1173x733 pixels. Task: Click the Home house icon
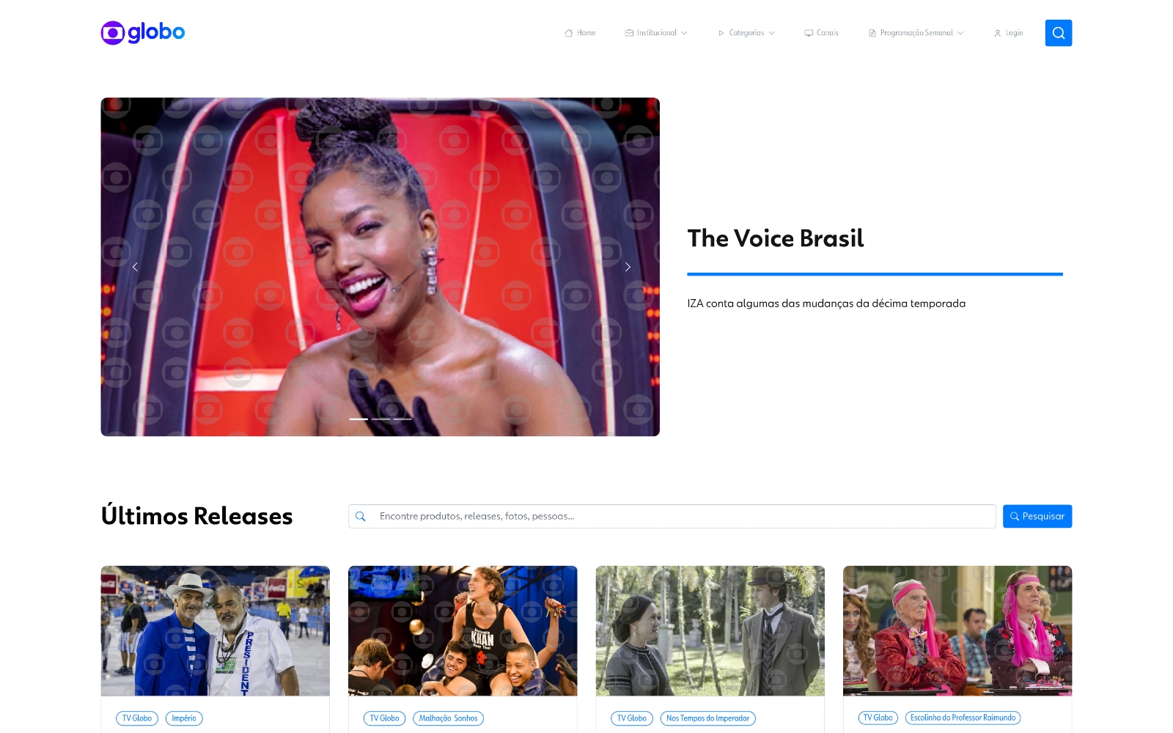pos(568,33)
